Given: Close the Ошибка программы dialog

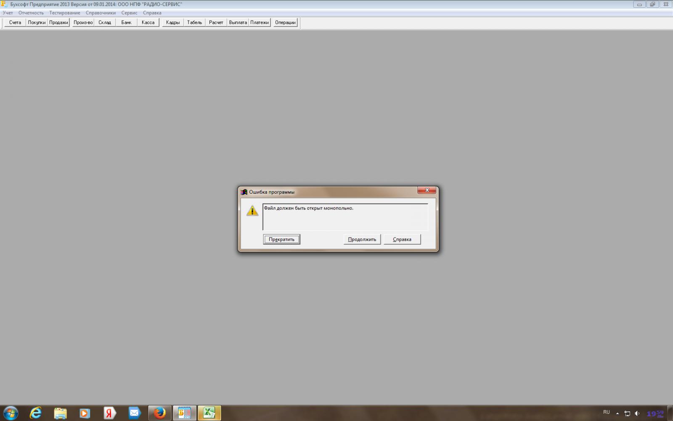Looking at the screenshot, I should tap(427, 190).
